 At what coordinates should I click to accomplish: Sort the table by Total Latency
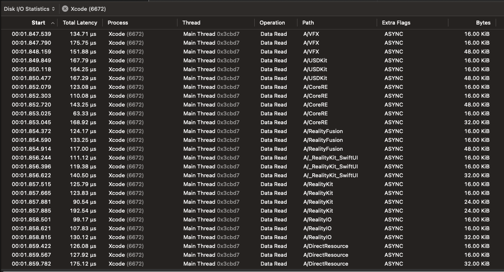click(80, 23)
